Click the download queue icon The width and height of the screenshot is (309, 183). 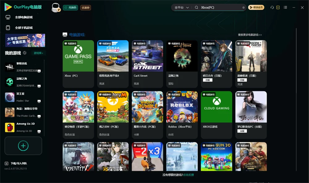click(6, 163)
